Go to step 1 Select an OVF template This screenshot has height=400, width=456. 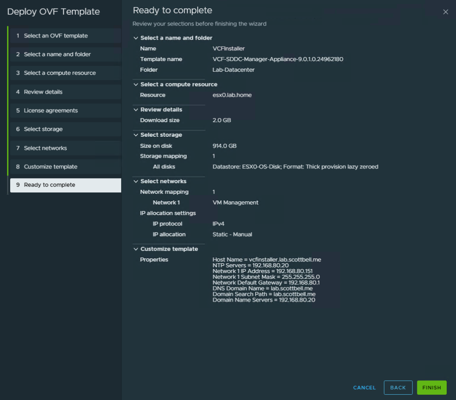(56, 36)
